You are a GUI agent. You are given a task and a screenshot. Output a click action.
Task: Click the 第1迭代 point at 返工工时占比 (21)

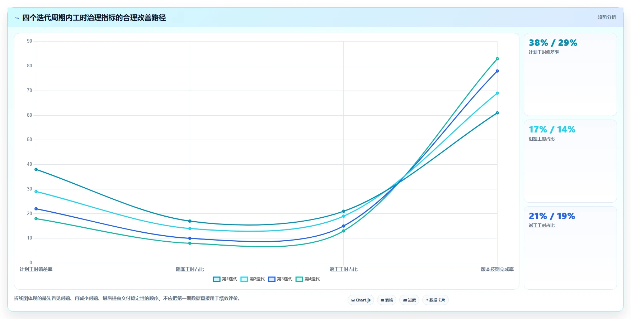pyautogui.click(x=343, y=211)
